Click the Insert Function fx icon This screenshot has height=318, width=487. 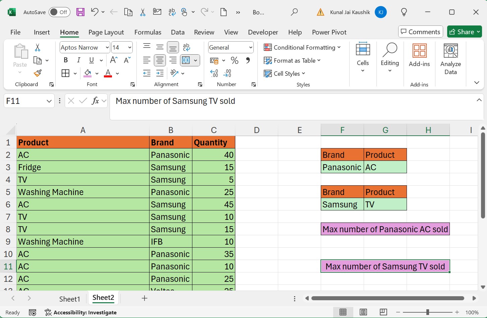pos(96,101)
